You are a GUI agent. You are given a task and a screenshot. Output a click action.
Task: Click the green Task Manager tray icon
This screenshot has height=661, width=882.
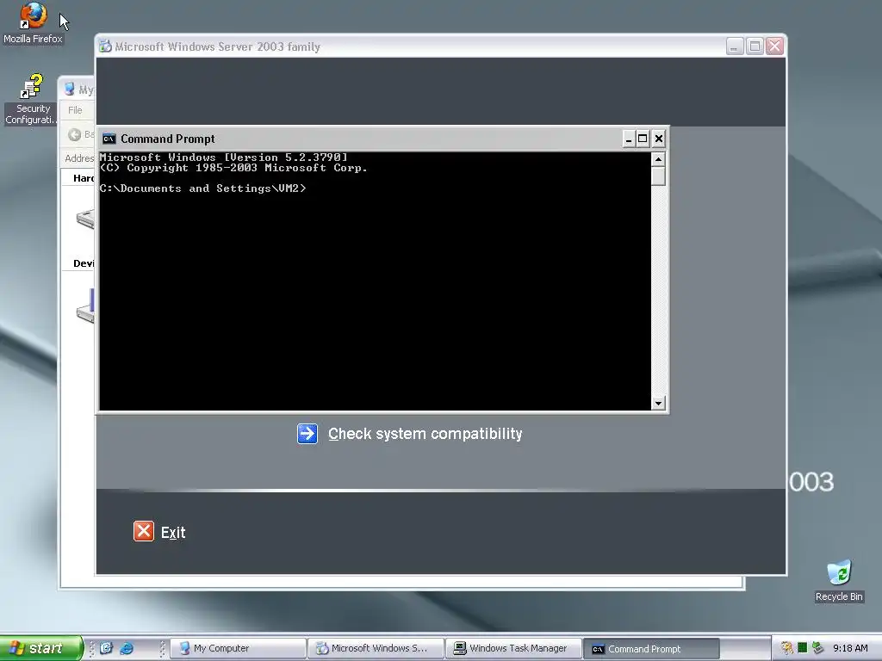point(803,648)
